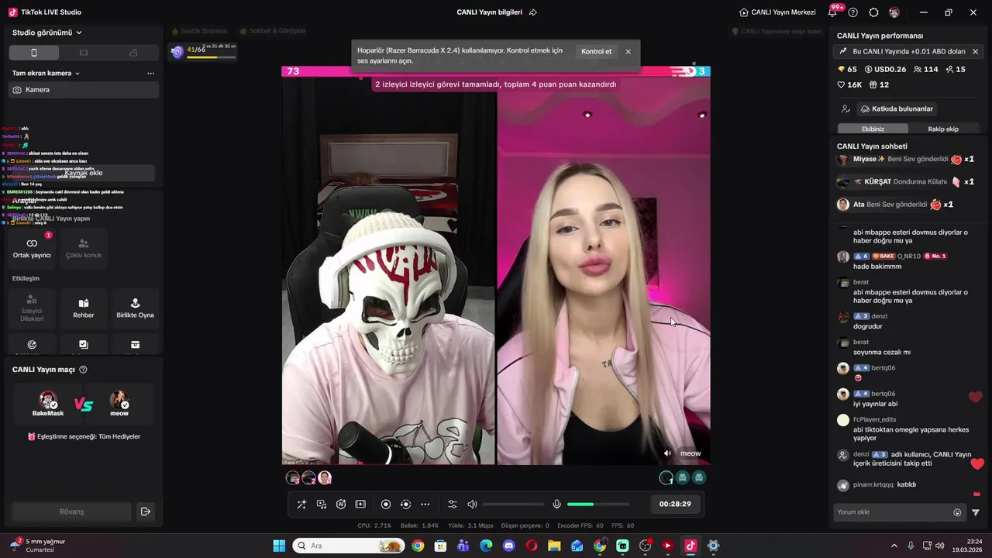
Task: Open emoji picker in comment box
Action: tap(957, 512)
